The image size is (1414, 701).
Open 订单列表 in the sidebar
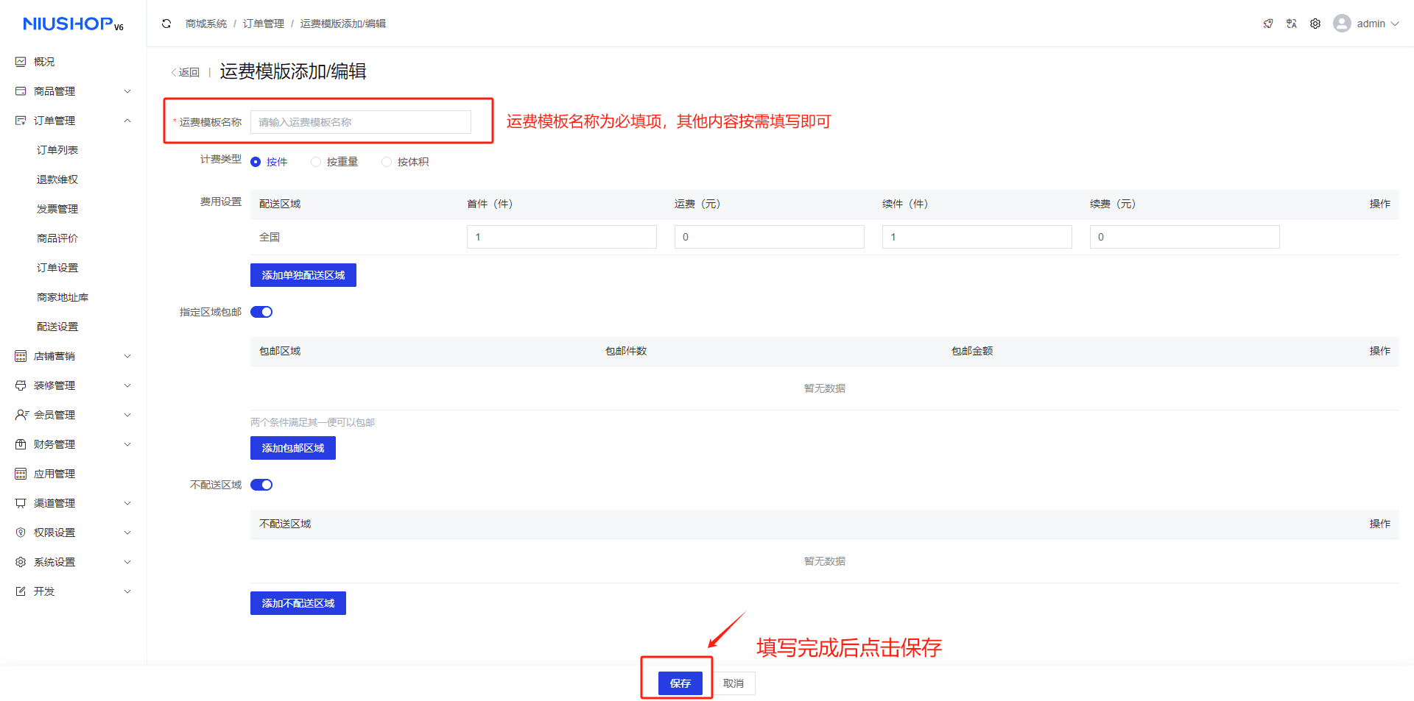pos(57,150)
